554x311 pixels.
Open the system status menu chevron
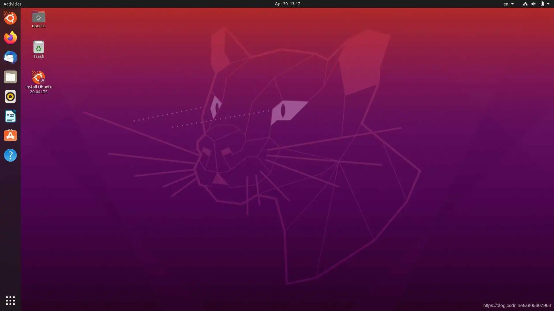[548, 4]
